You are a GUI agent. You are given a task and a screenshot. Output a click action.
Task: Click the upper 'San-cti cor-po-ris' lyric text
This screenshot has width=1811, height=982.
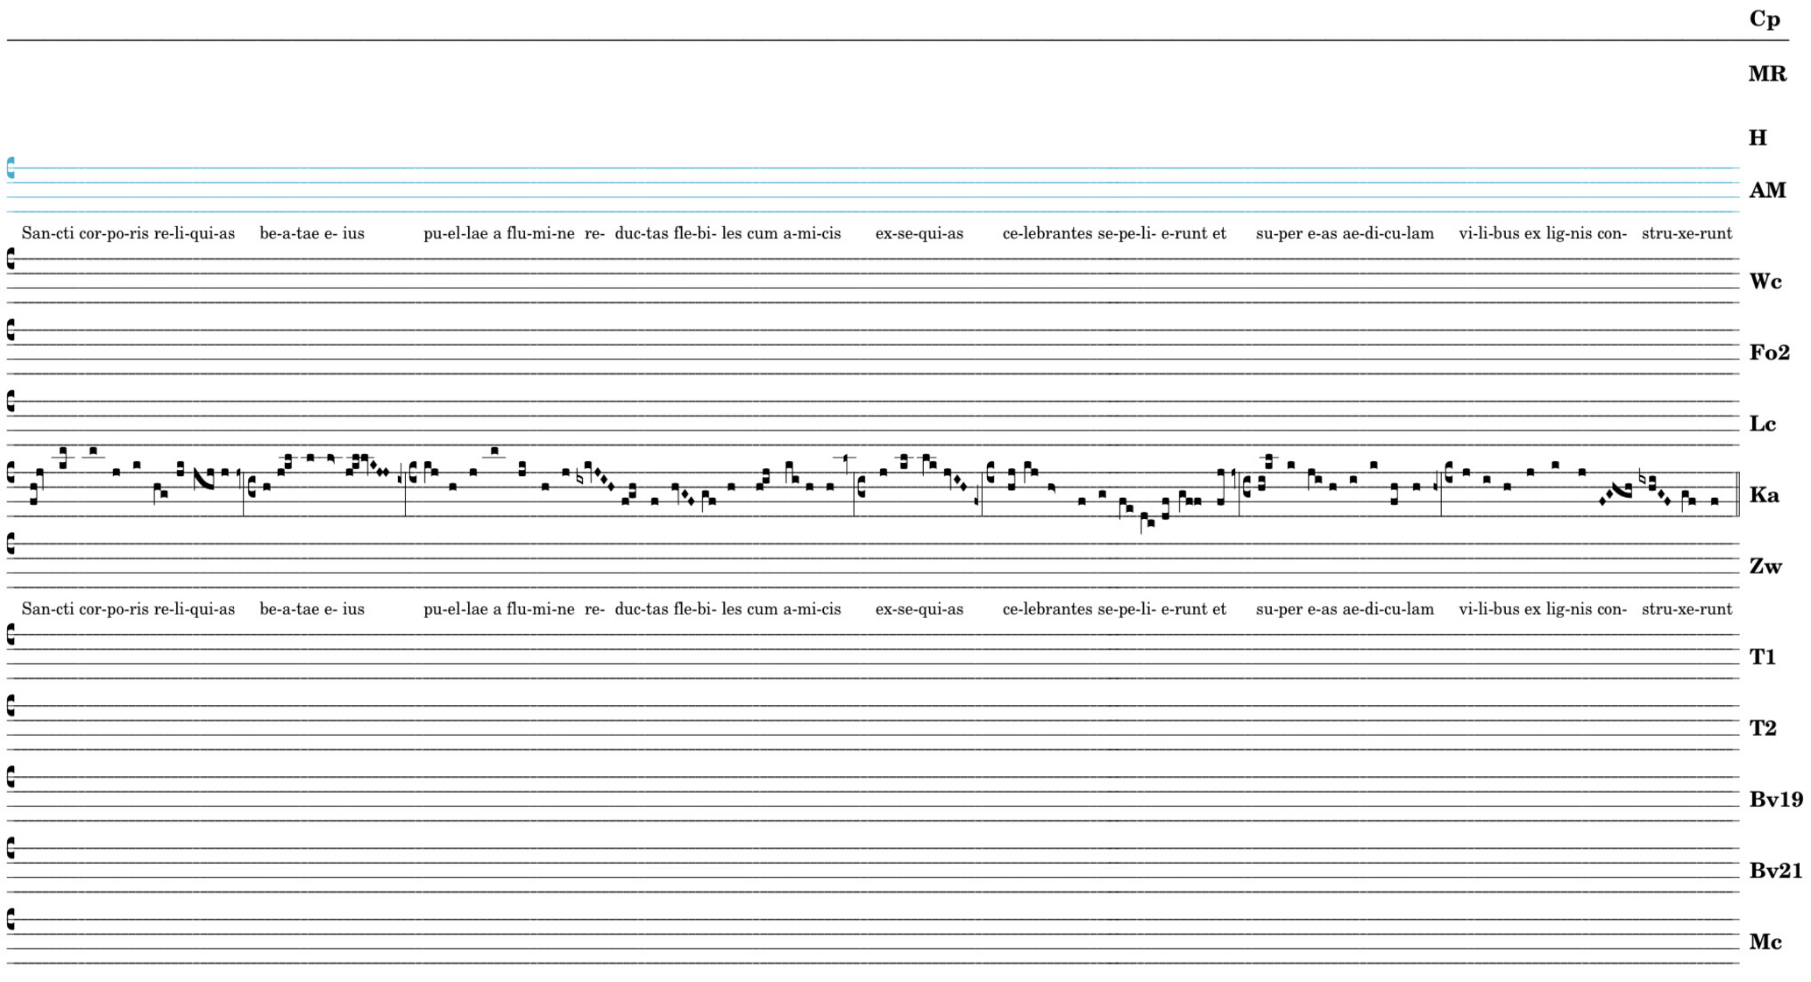point(85,233)
